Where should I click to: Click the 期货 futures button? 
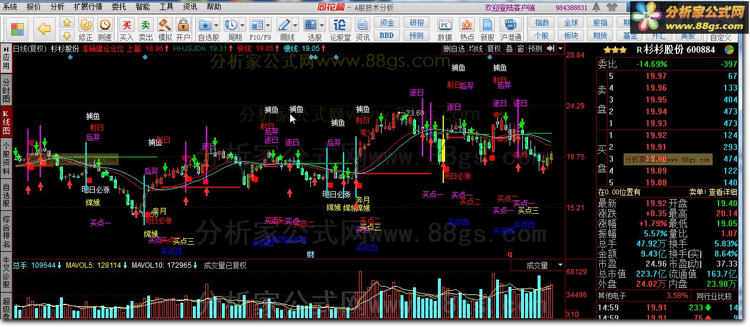(600, 36)
